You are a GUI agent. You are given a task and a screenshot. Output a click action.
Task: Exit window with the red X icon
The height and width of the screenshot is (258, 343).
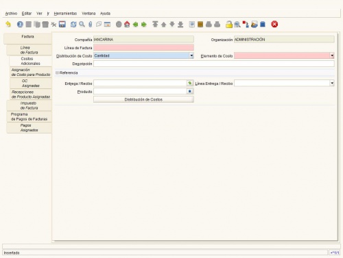[274, 24]
